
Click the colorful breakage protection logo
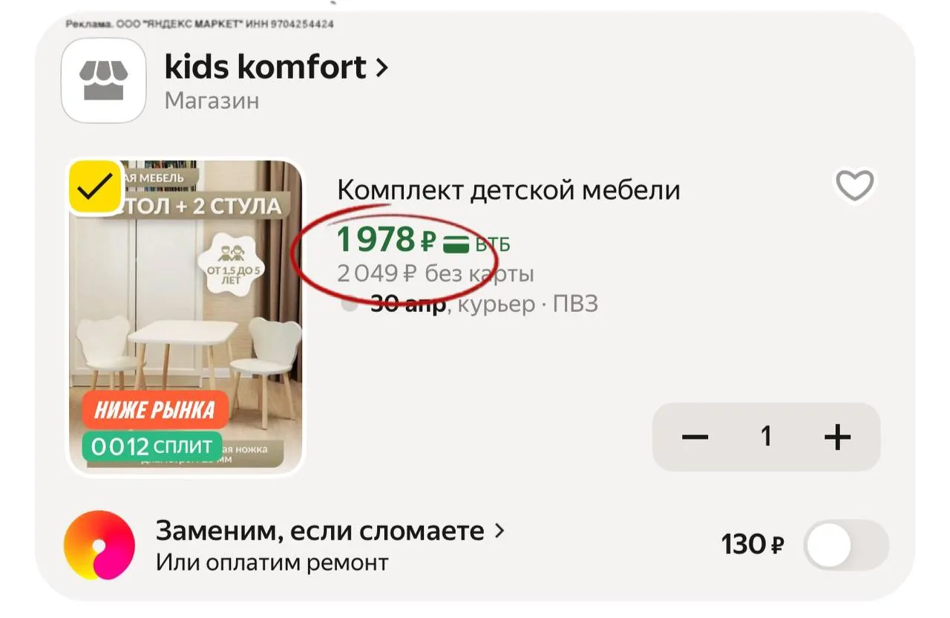click(99, 545)
